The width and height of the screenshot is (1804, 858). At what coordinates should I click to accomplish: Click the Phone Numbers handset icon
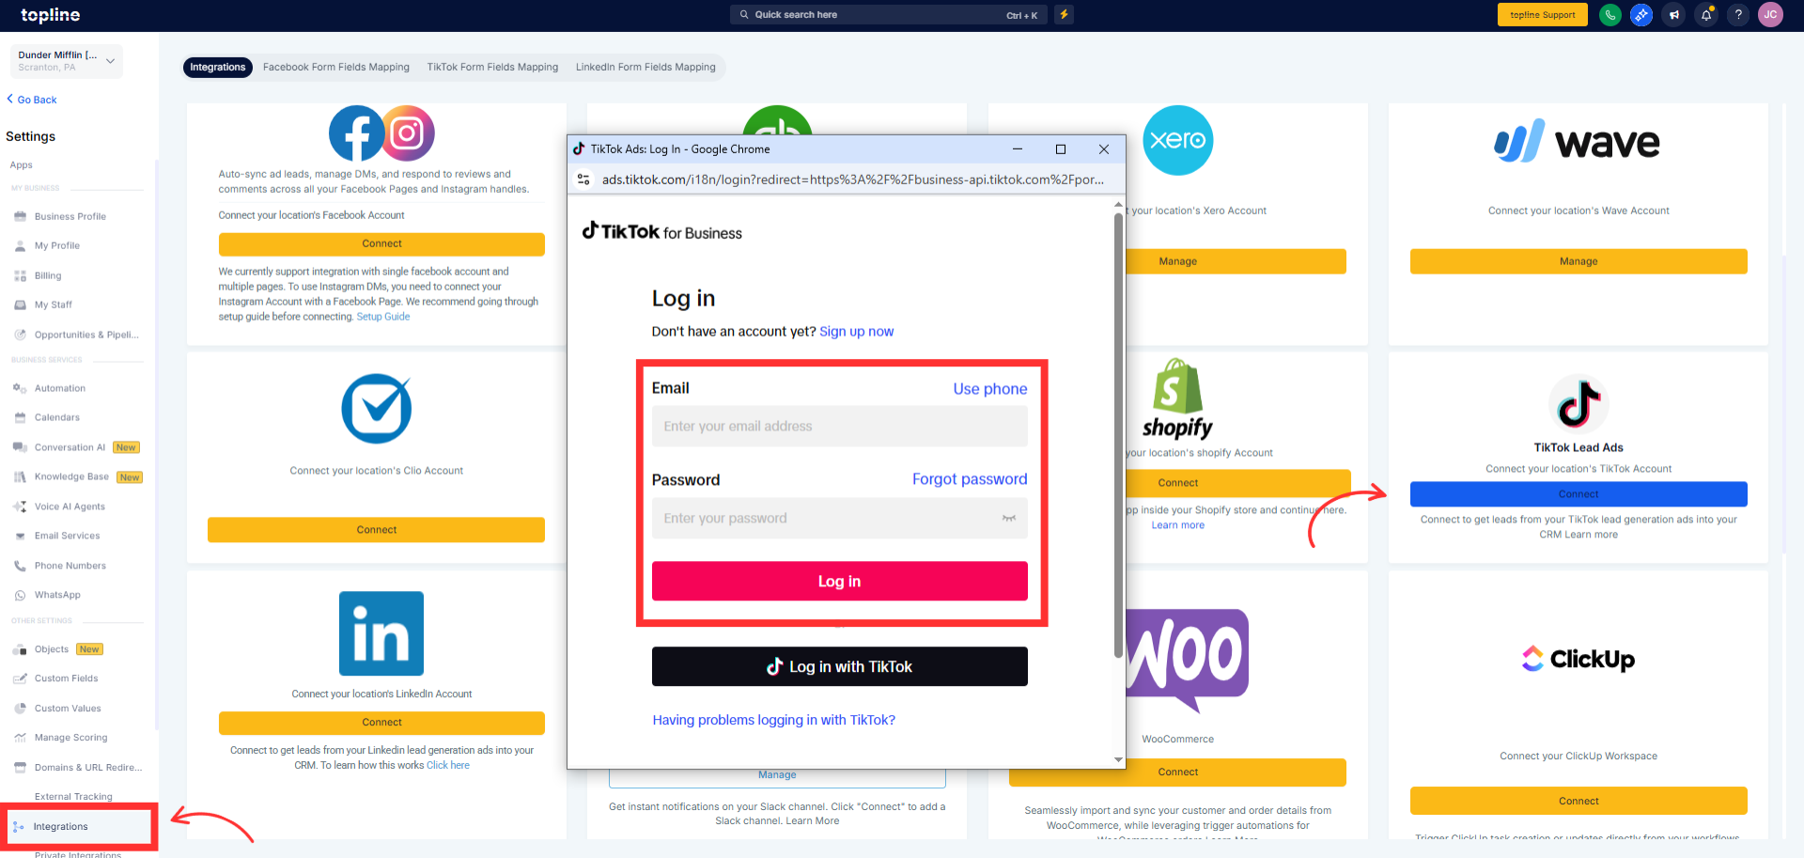pos(20,566)
